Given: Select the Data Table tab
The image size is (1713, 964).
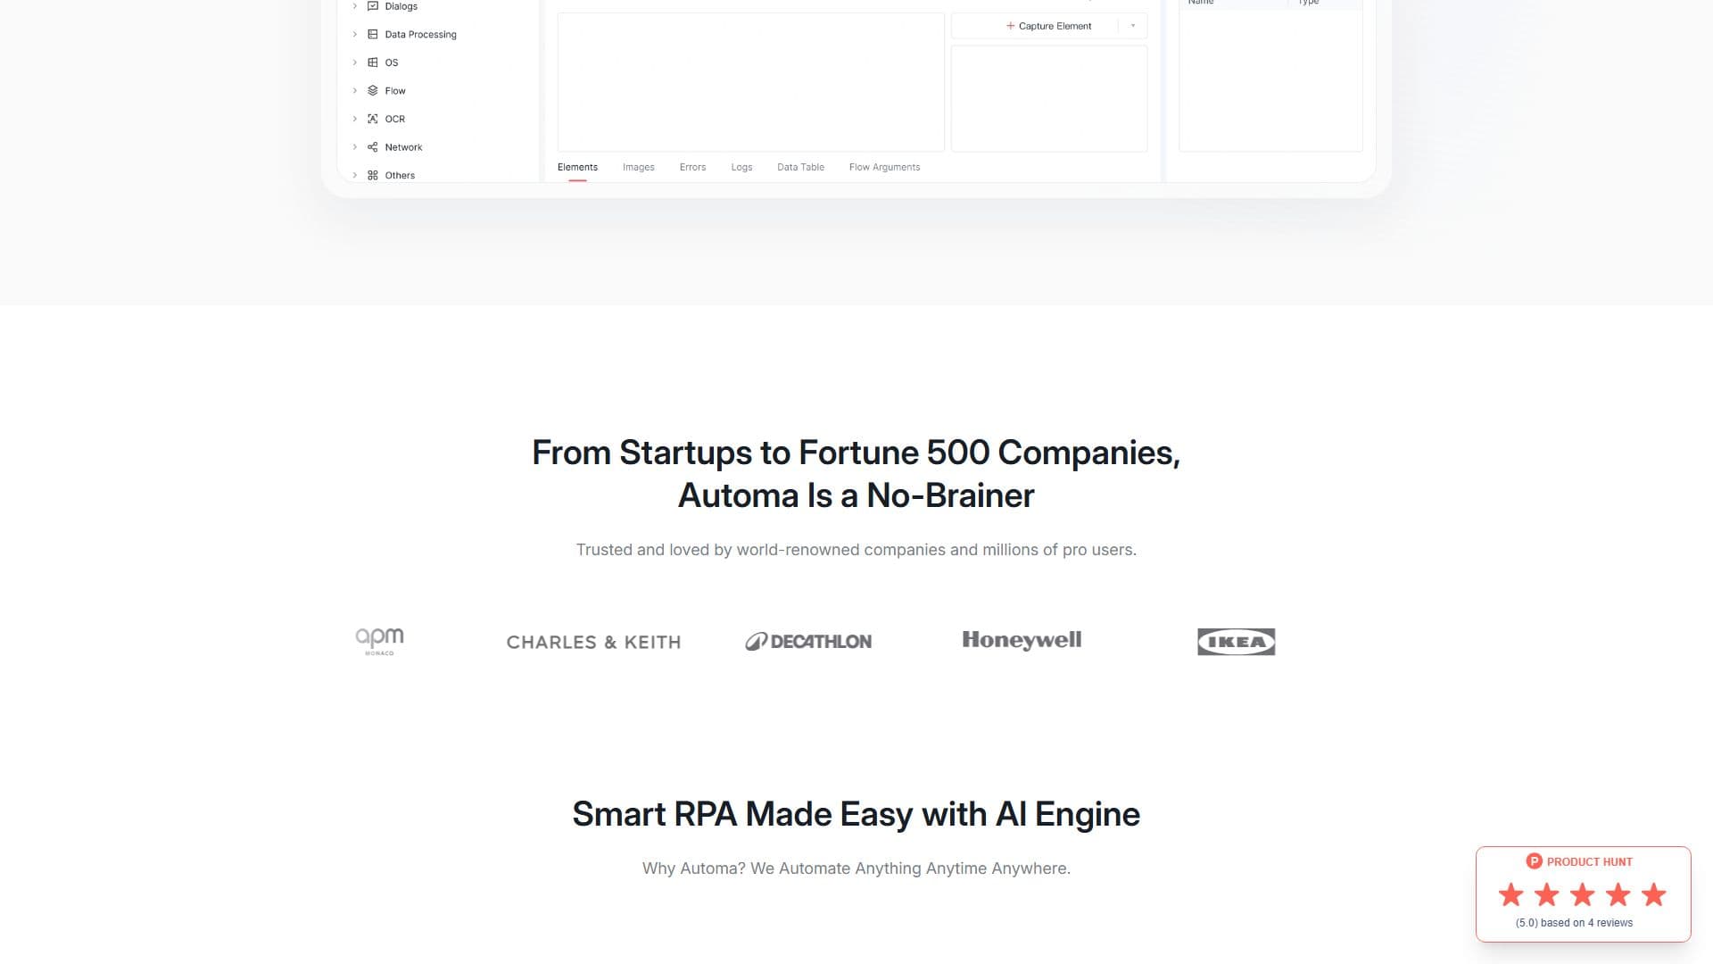Looking at the screenshot, I should point(800,167).
